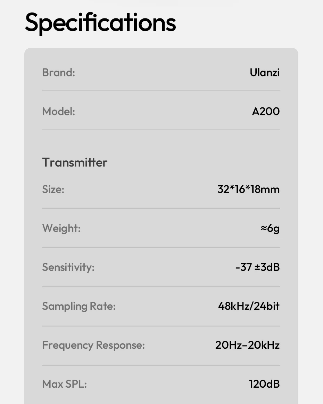Click the divider line under the Brand row

[x=161, y=90]
